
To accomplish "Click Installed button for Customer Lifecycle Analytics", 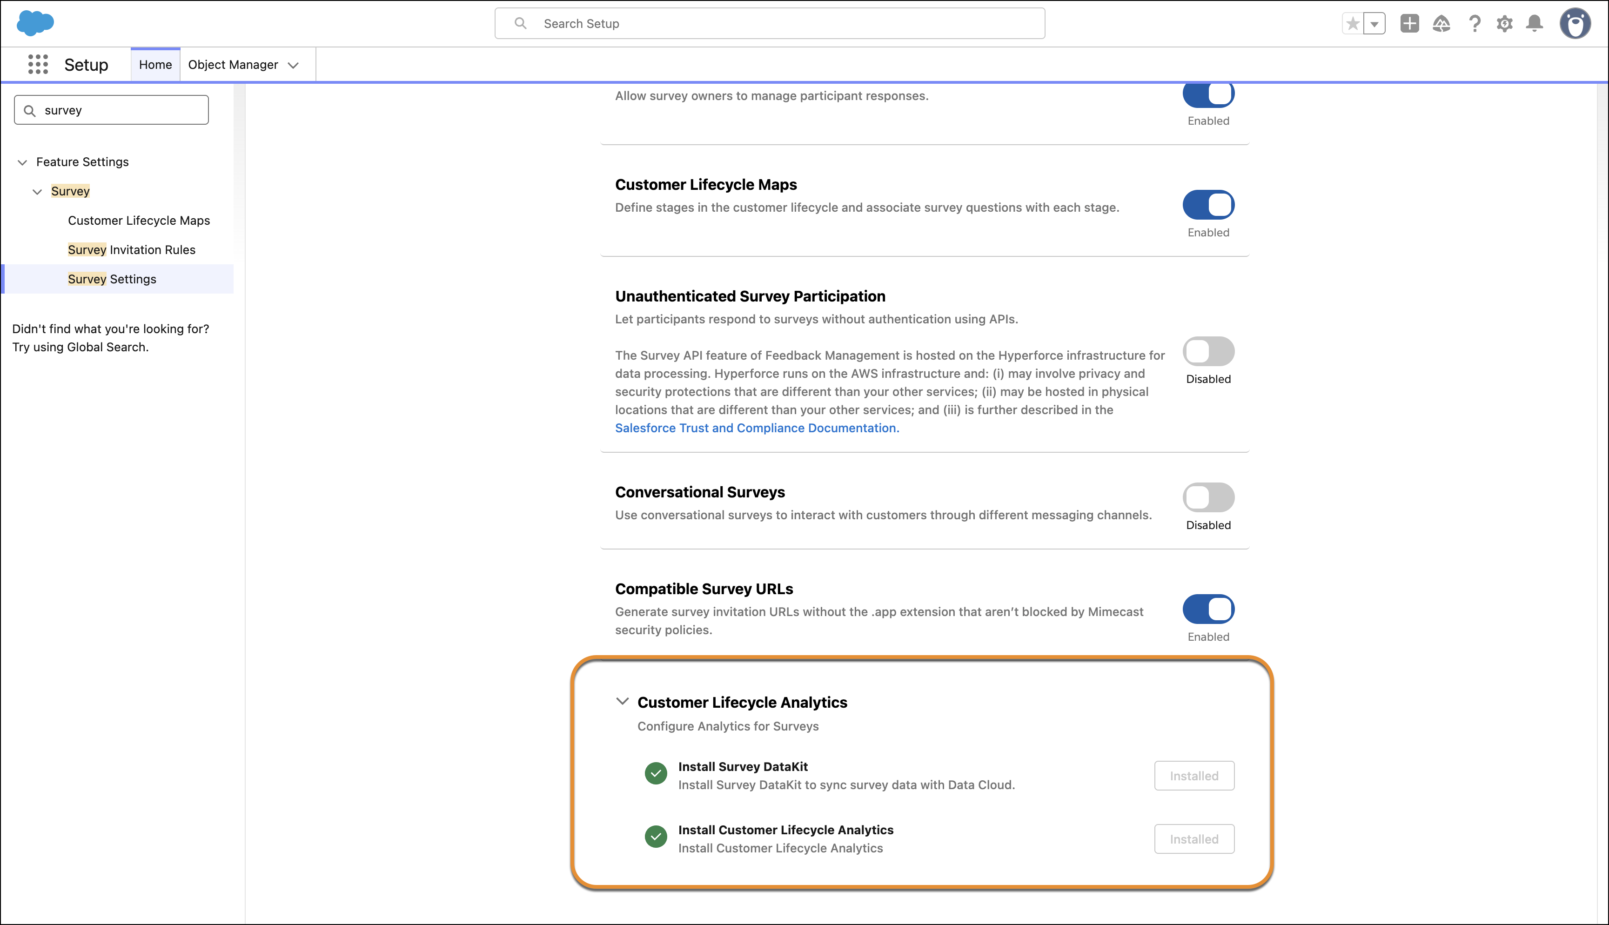I will pyautogui.click(x=1194, y=839).
